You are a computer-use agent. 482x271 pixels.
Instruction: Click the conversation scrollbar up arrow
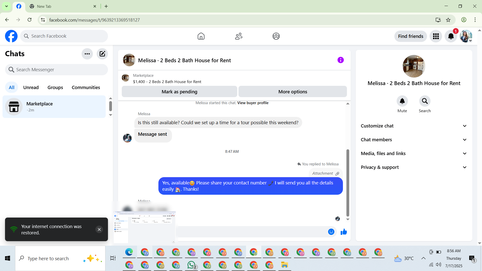click(348, 104)
